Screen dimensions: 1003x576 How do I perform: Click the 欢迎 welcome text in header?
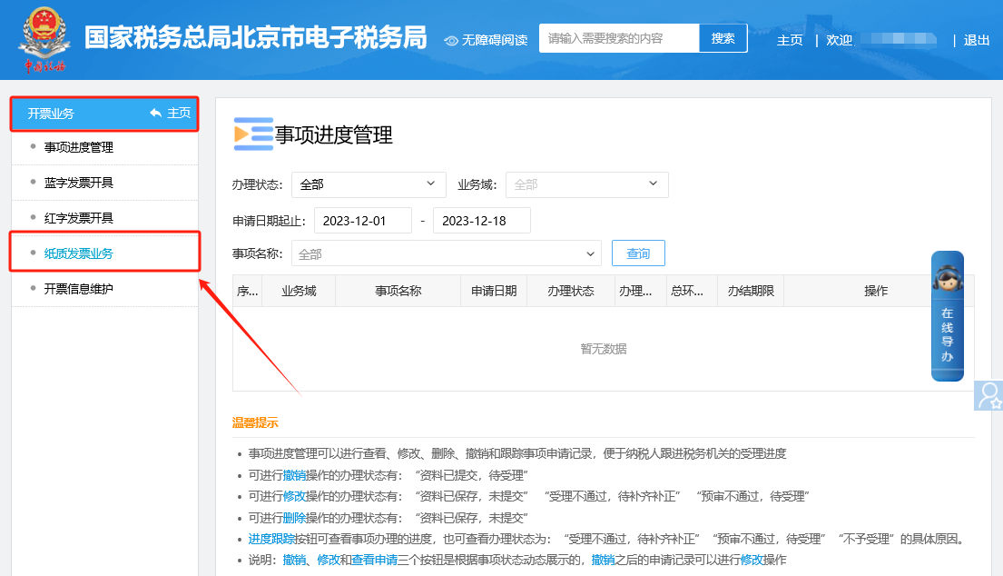pos(840,40)
